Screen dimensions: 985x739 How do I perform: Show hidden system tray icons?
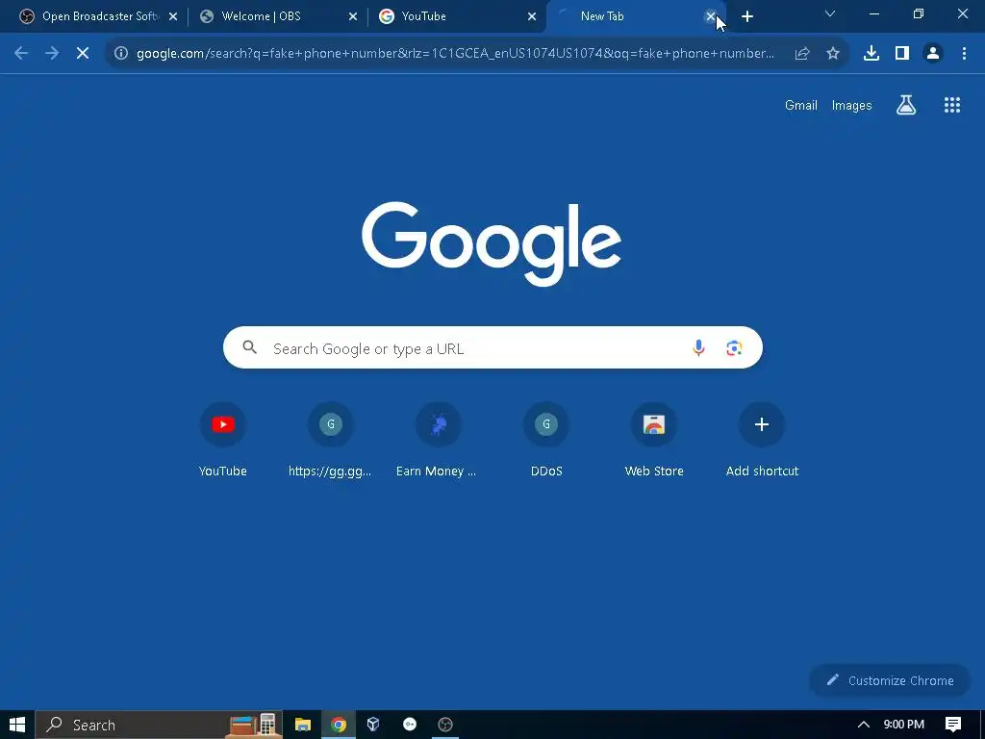click(864, 725)
